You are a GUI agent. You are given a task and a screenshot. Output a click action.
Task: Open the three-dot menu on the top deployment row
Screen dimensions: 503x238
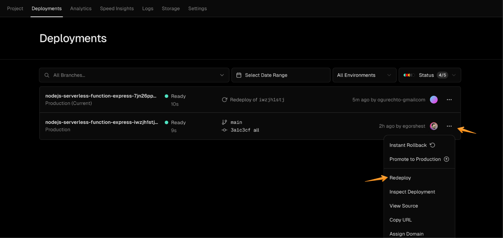(449, 100)
